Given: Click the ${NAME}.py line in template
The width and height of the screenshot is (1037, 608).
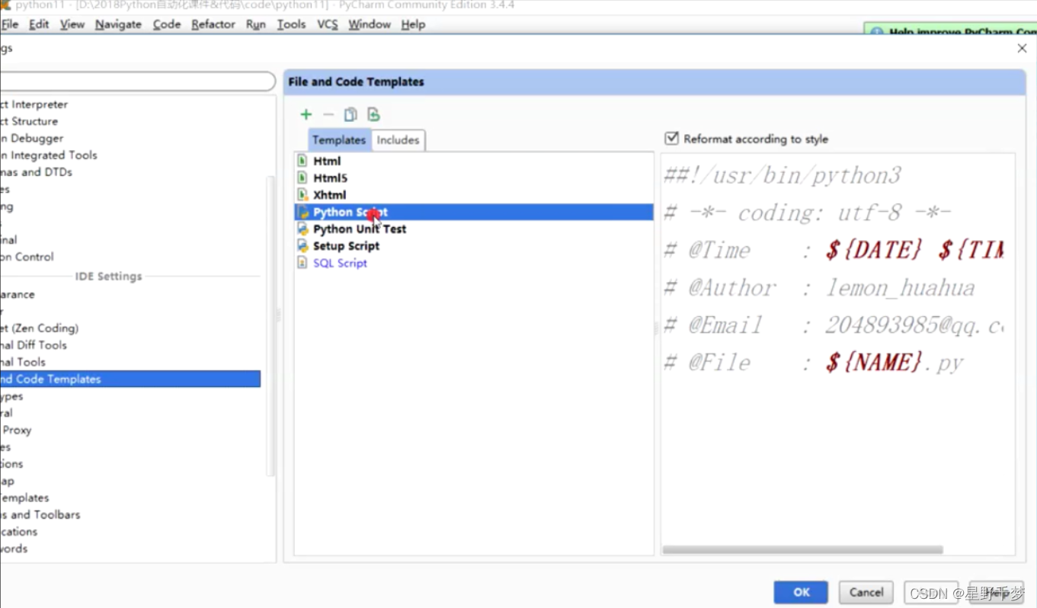Looking at the screenshot, I should coord(814,363).
